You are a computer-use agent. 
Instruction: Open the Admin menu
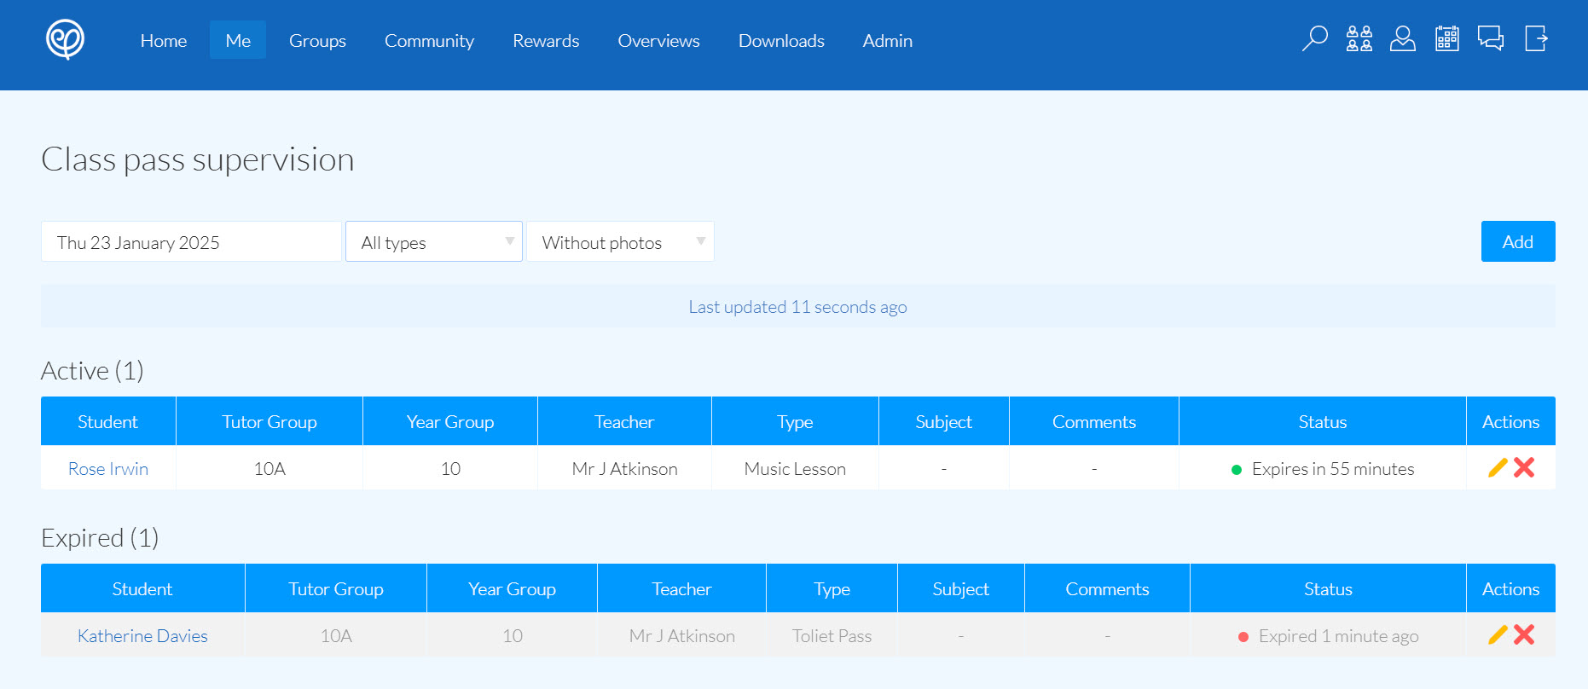pos(887,40)
